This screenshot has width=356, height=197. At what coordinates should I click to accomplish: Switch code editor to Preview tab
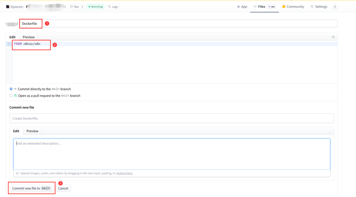(x=29, y=37)
